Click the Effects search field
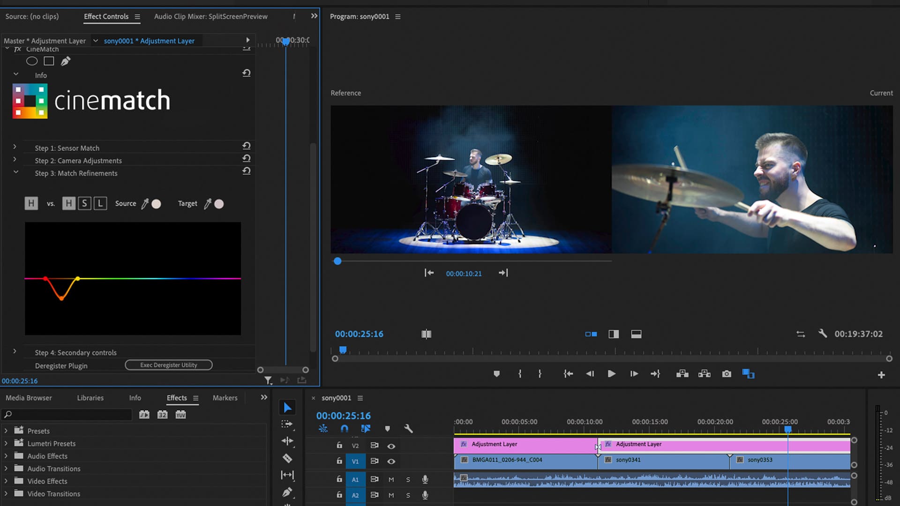Image resolution: width=900 pixels, height=506 pixels. pos(67,415)
